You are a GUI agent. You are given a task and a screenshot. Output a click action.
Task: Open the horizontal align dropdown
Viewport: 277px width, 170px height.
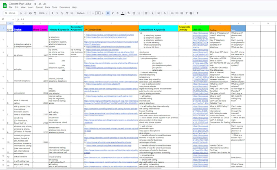tap(147, 13)
